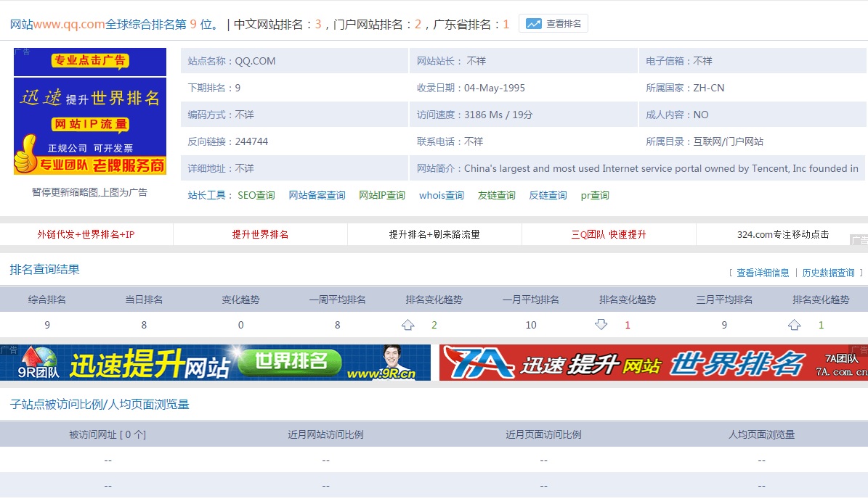
Task: Select the 三Q团队 快速提升 ad tab
Action: click(x=608, y=235)
